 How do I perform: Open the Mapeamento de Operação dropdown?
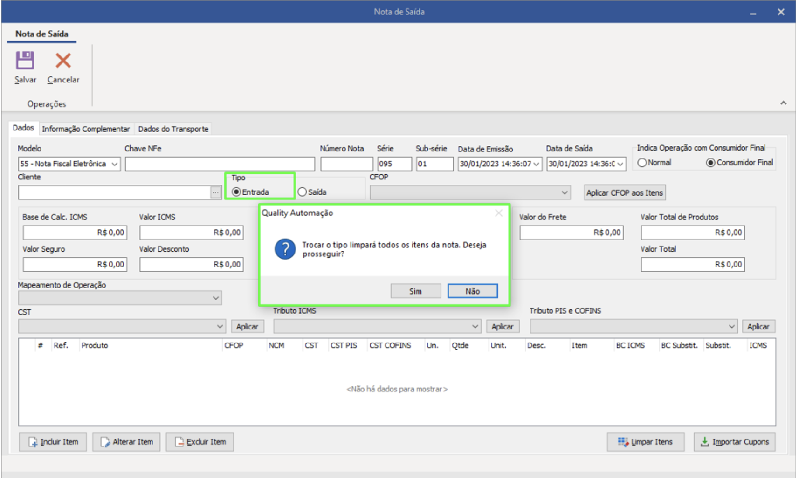point(216,299)
